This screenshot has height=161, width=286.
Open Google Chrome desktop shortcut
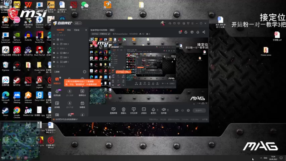tap(17, 112)
